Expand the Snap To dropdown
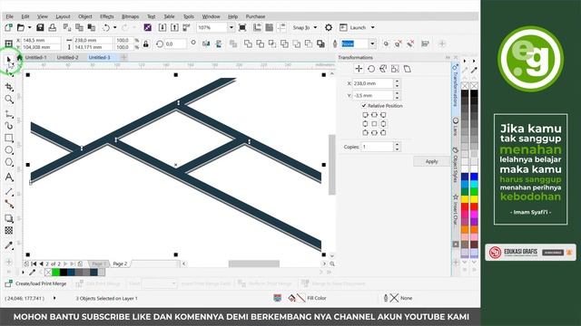This screenshot has width=581, height=326. pos(315,27)
